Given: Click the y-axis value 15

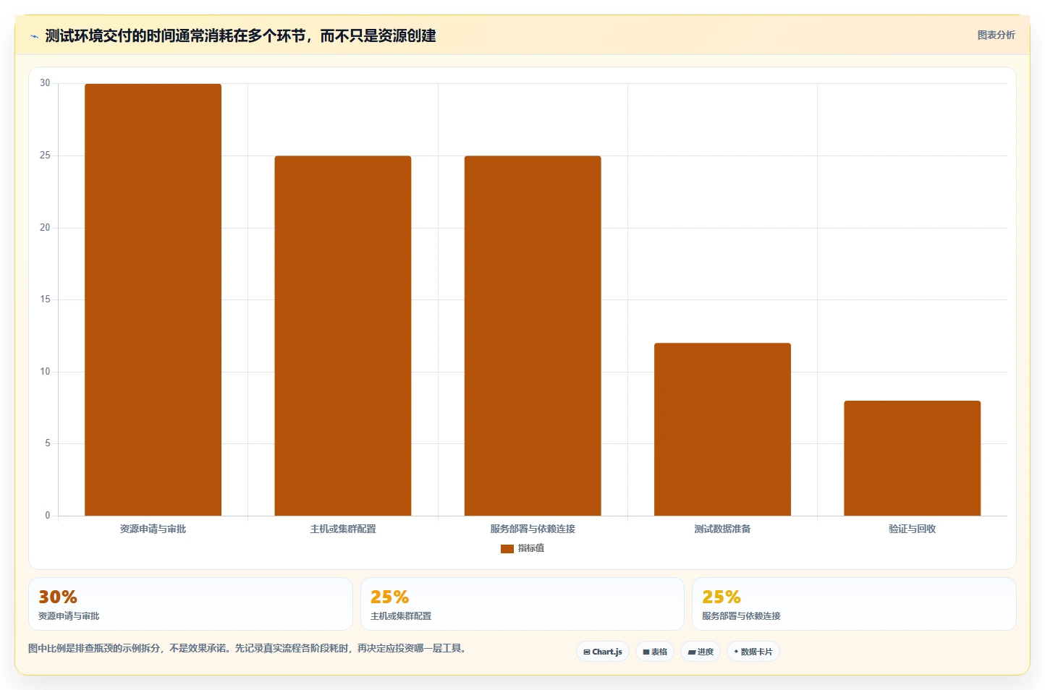Looking at the screenshot, I should (45, 299).
